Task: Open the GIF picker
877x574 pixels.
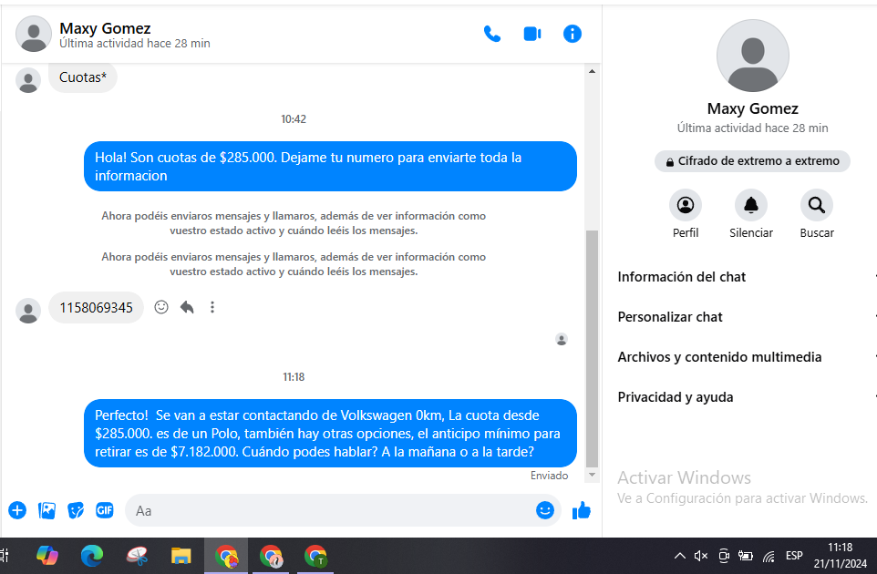Action: pyautogui.click(x=105, y=510)
